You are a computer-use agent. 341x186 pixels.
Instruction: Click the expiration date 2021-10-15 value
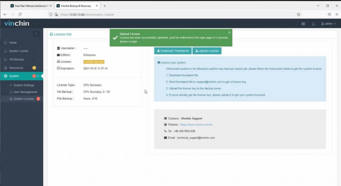tap(96, 69)
